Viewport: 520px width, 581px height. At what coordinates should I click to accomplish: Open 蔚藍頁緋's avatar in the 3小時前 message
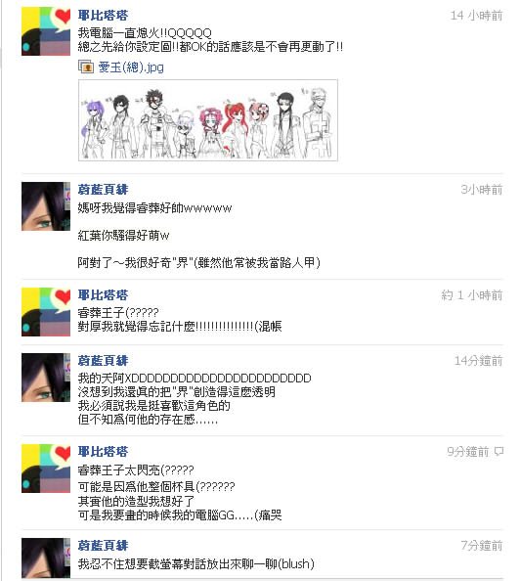[46, 206]
